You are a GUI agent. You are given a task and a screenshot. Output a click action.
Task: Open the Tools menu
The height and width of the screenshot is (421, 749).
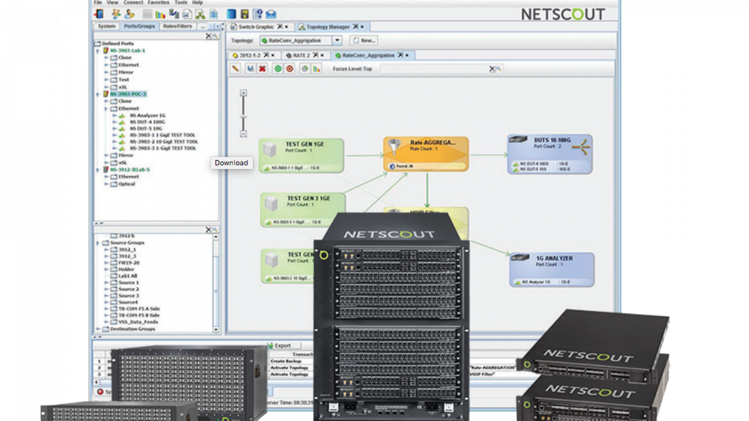[x=181, y=2]
